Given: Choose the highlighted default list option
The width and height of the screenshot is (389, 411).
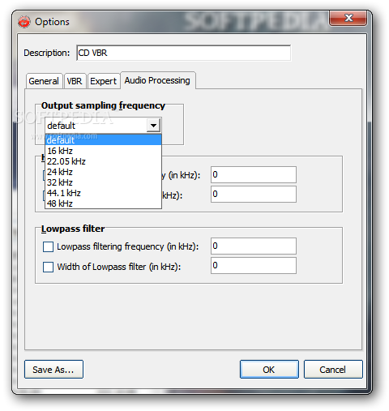Looking at the screenshot, I should pos(104,140).
